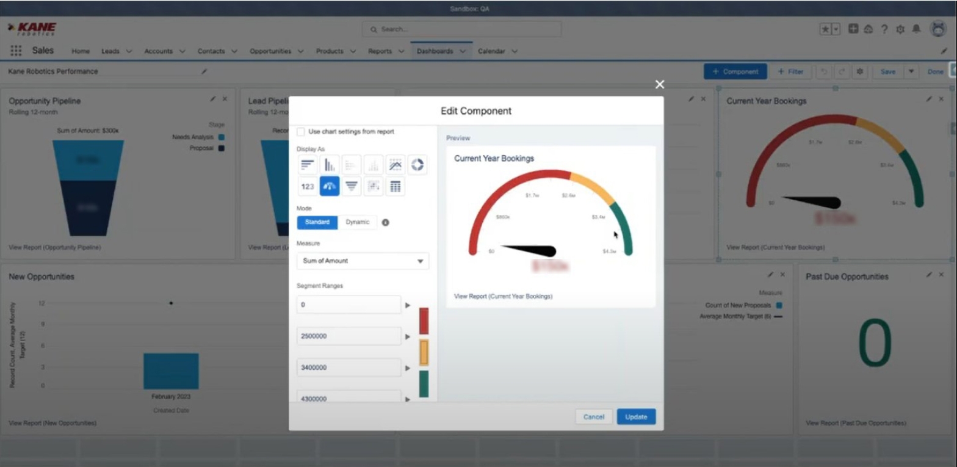Set Mode to Standard
Image resolution: width=957 pixels, height=467 pixels.
(317, 222)
